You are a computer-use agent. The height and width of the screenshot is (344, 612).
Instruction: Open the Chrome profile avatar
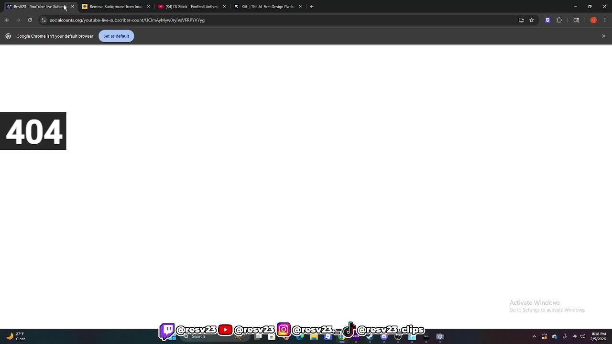[593, 20]
